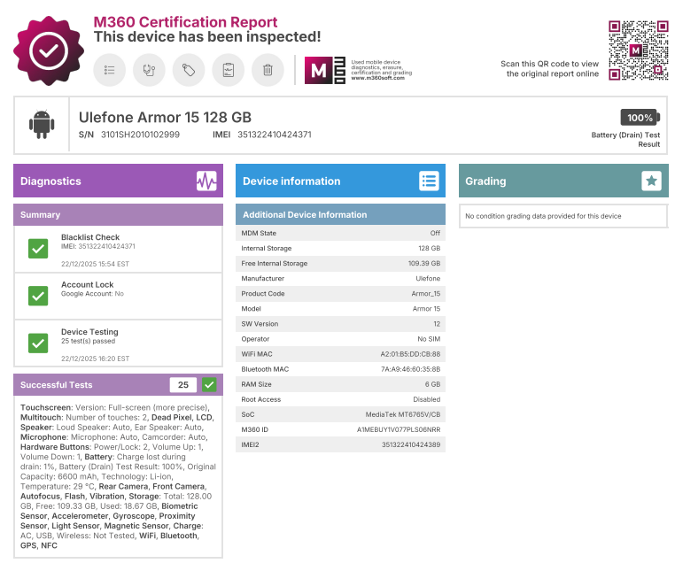Click the QR code for the online report
The image size is (675, 571).
[x=638, y=50]
